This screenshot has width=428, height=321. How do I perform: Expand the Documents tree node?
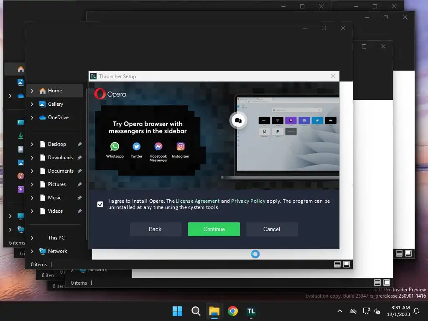pos(32,171)
